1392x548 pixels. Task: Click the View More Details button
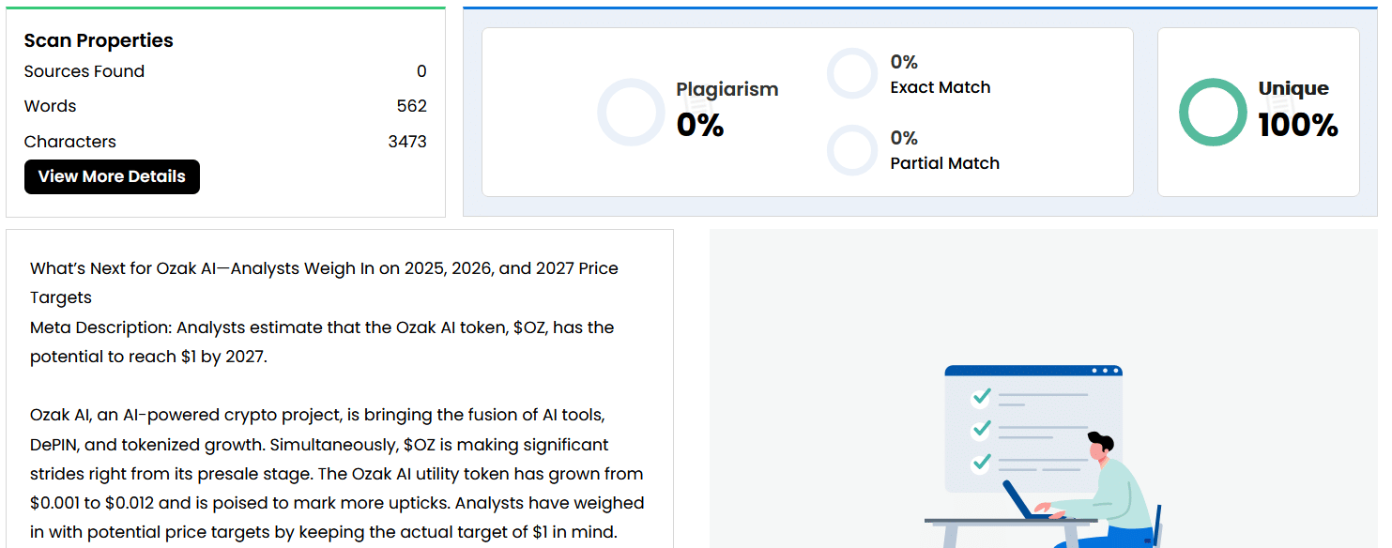pyautogui.click(x=112, y=176)
